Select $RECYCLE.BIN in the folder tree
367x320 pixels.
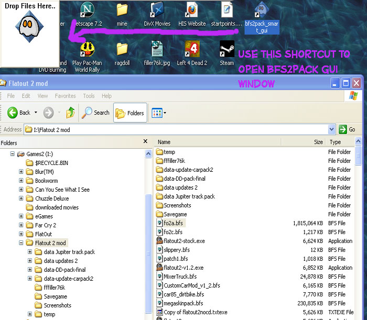47,163
